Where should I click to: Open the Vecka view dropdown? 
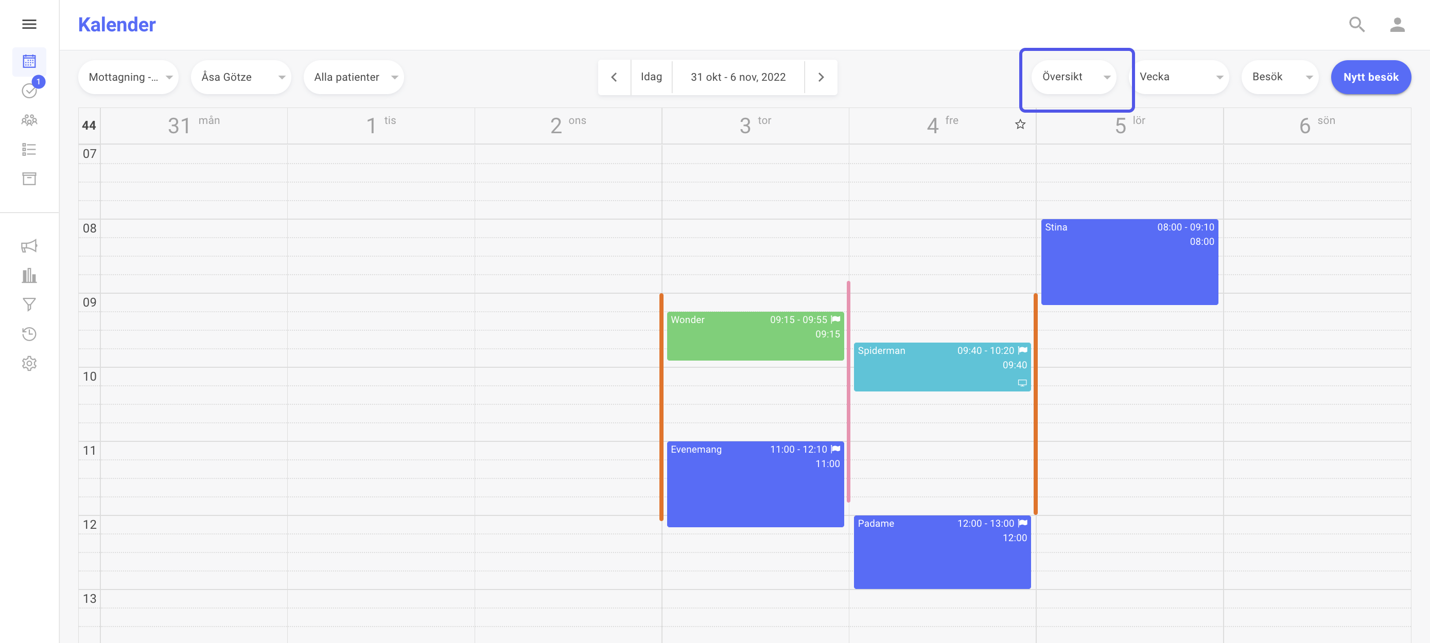tap(1179, 77)
